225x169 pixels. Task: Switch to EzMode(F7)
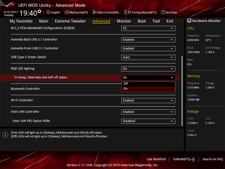(x=184, y=159)
